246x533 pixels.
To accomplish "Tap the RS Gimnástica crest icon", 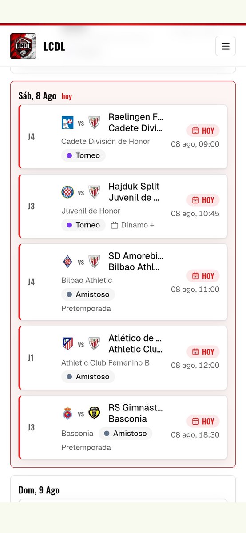I will pyautogui.click(x=67, y=413).
